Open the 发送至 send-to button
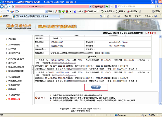This screenshot has height=117, width=162. pyautogui.click(x=132, y=11)
